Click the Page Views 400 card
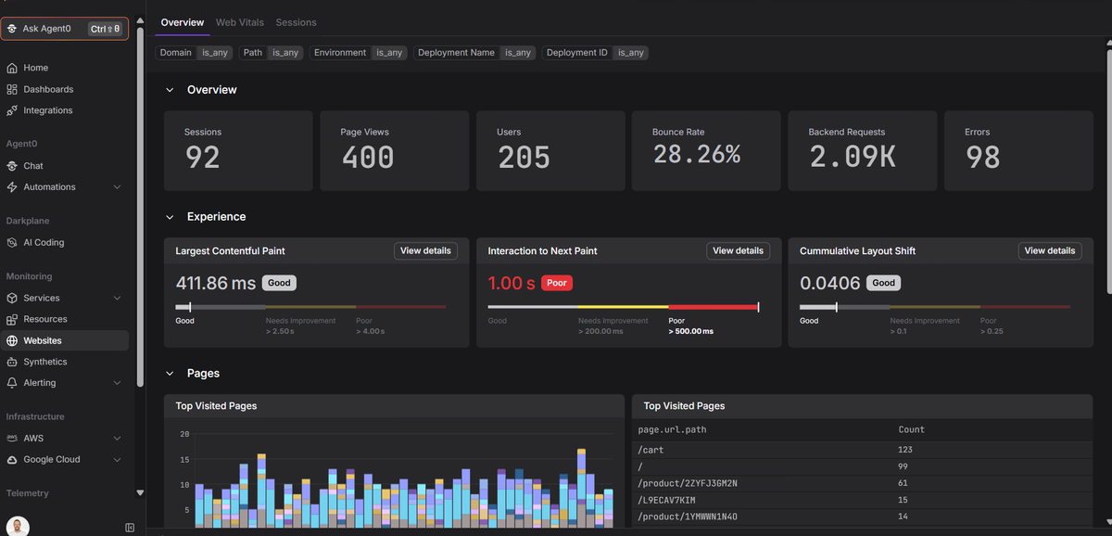The height and width of the screenshot is (536, 1112). (x=395, y=151)
